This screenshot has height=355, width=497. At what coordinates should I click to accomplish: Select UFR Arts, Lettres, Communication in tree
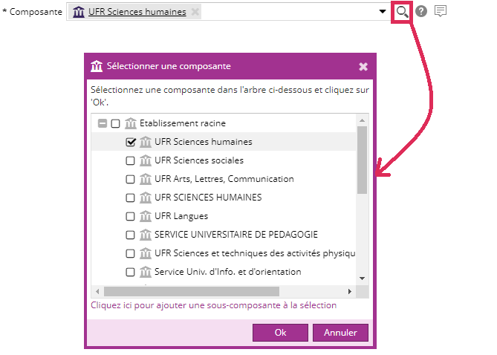click(x=224, y=179)
